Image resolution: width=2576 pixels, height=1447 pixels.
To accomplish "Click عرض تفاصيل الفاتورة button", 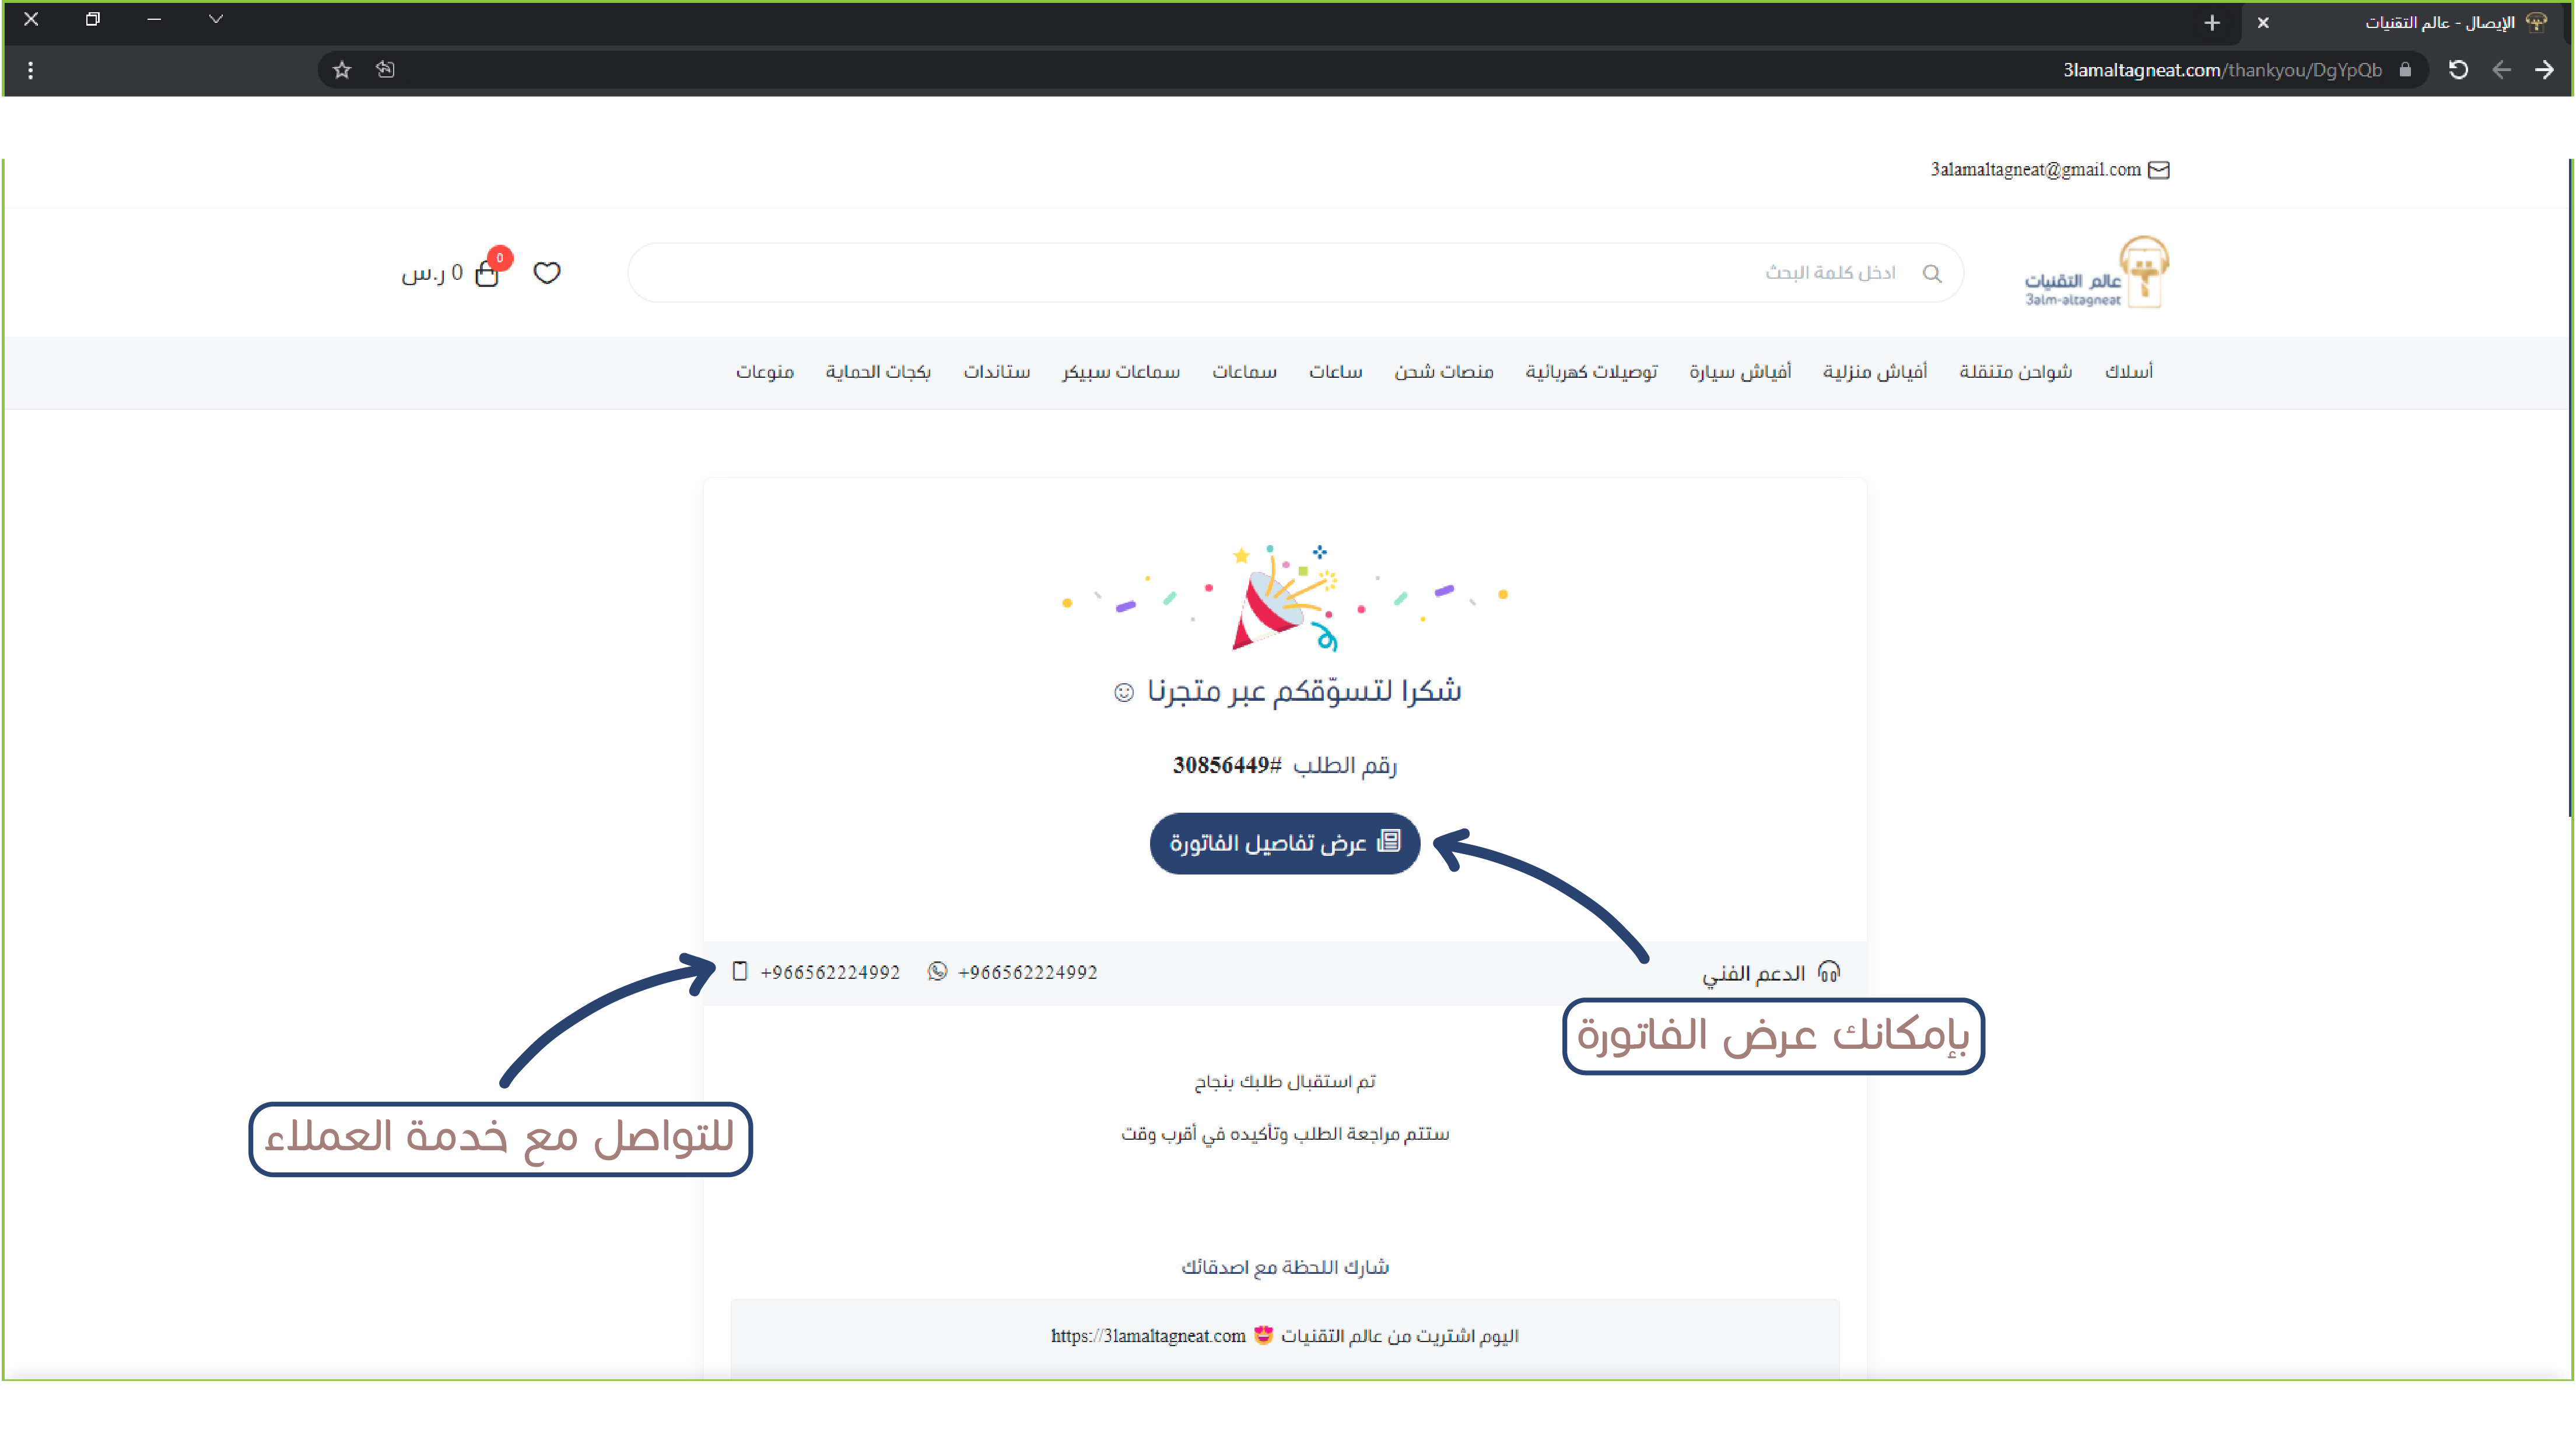I will 1284,844.
